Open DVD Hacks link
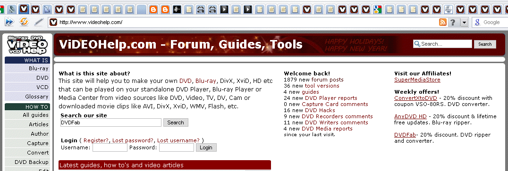The width and height of the screenshot is (508, 171). pos(320,110)
